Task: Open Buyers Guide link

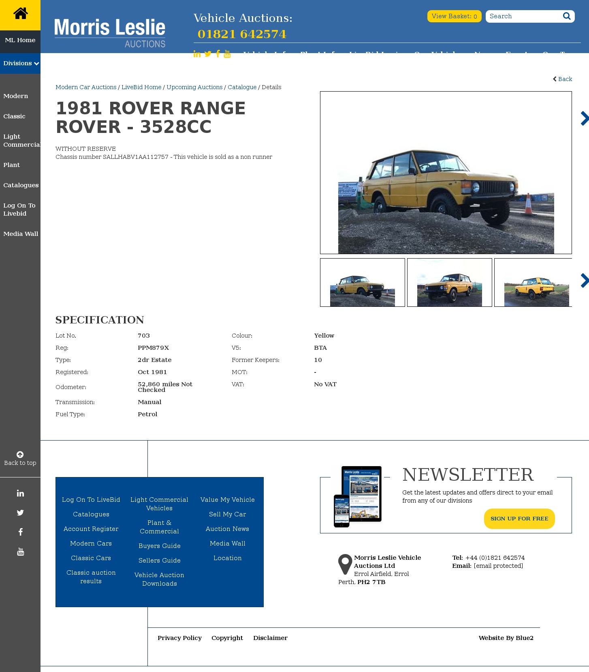Action: click(x=160, y=546)
